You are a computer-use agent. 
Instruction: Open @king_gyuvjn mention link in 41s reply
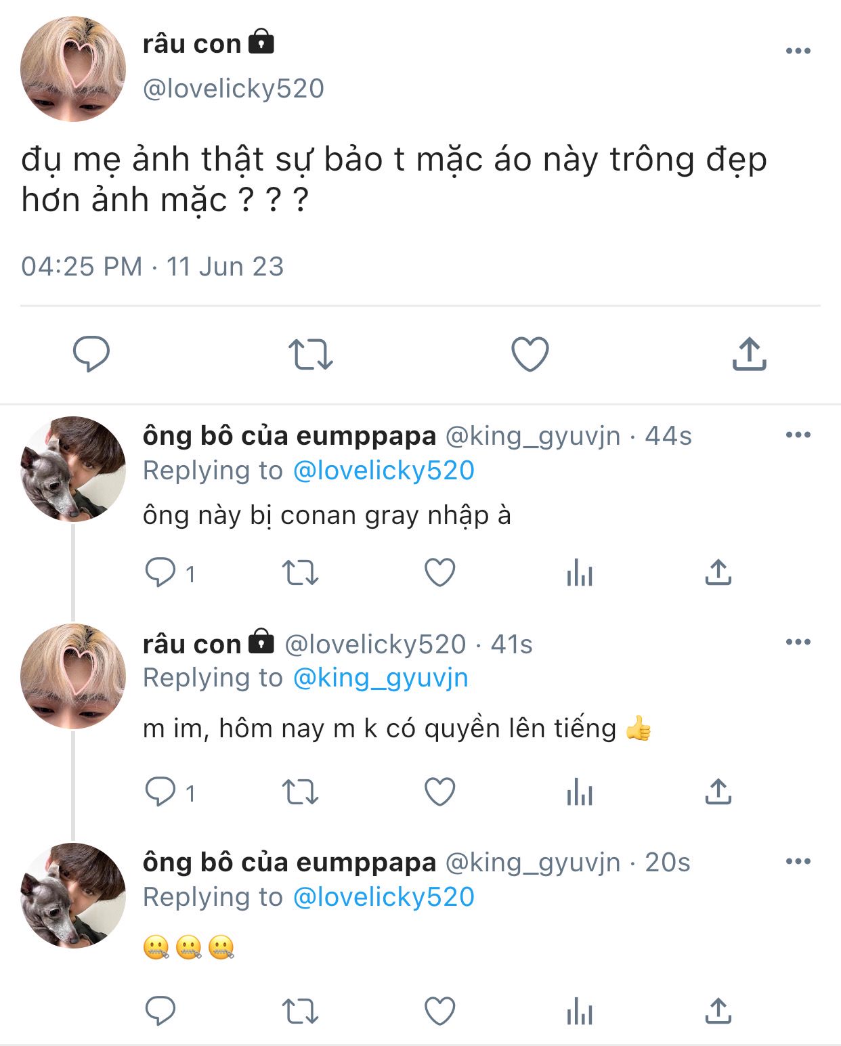pos(381,678)
